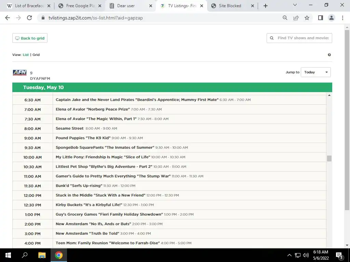Open Guy's Grocery Games listing
Screen dimensions: 350x262
pyautogui.click(x=109, y=214)
